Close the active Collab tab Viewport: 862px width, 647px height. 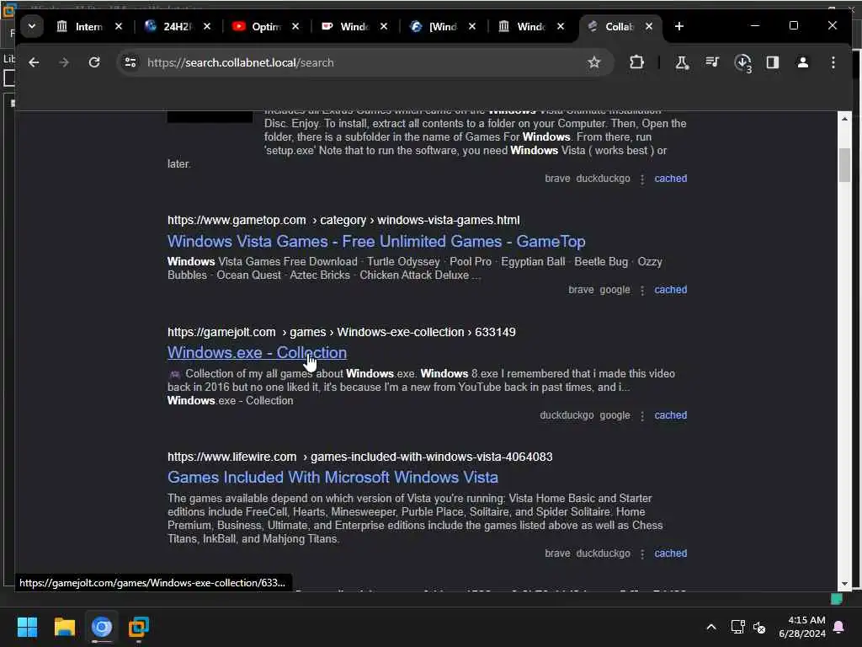click(649, 26)
